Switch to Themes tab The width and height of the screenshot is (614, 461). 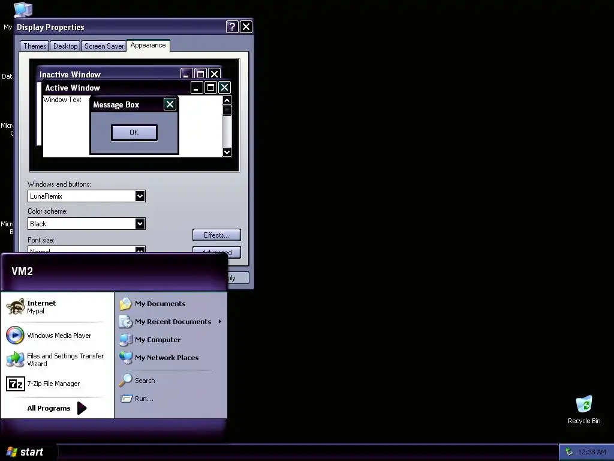coord(34,46)
